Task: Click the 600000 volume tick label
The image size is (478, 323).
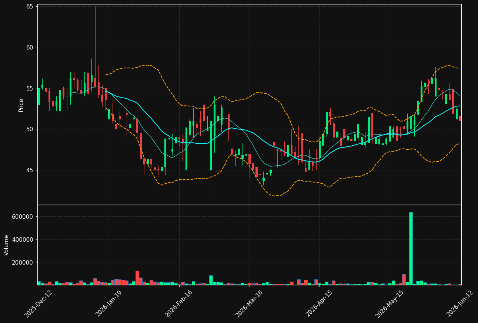Action: pyautogui.click(x=23, y=217)
